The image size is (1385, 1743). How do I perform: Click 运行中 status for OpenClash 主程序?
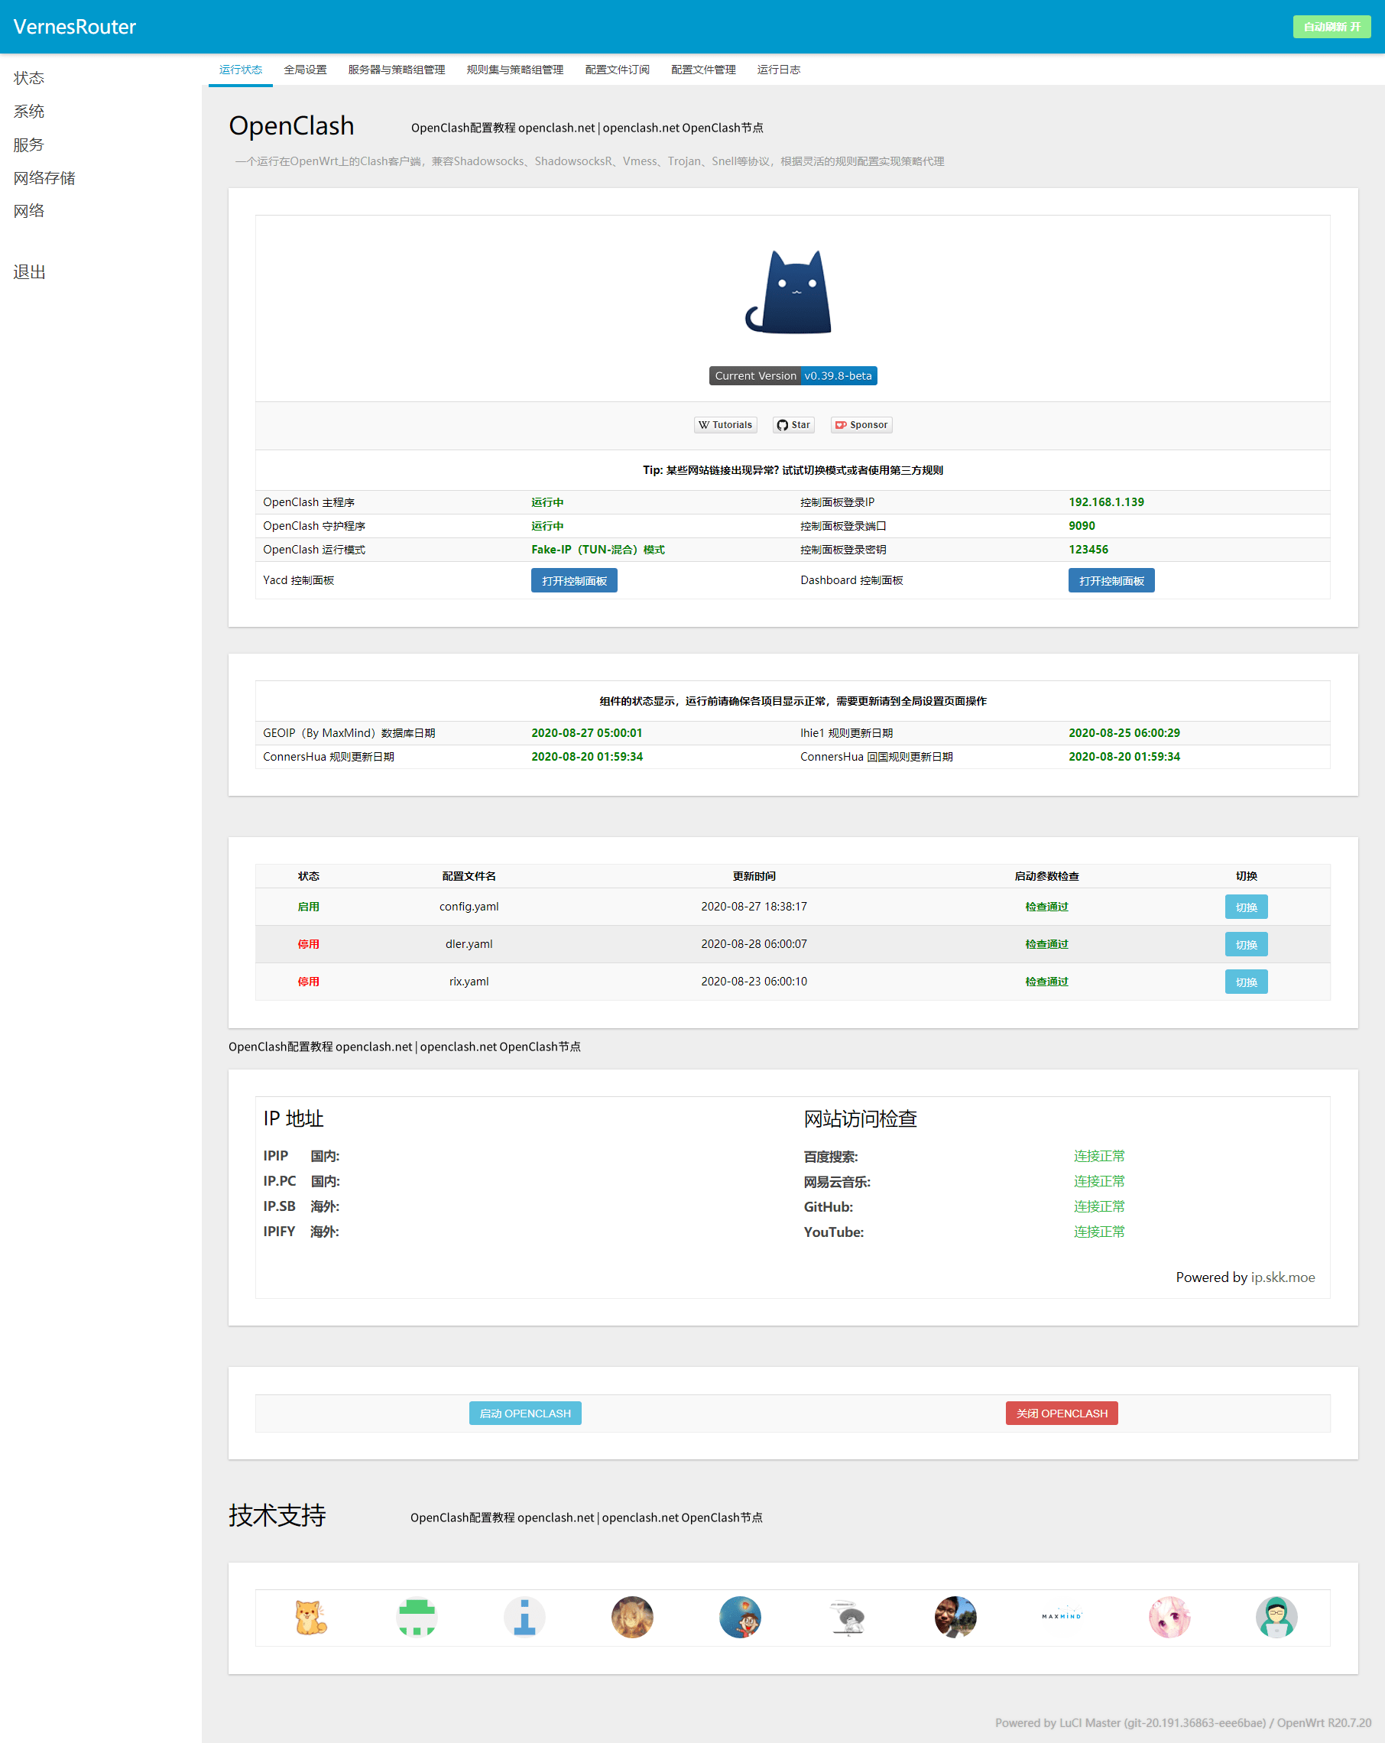[x=547, y=502]
